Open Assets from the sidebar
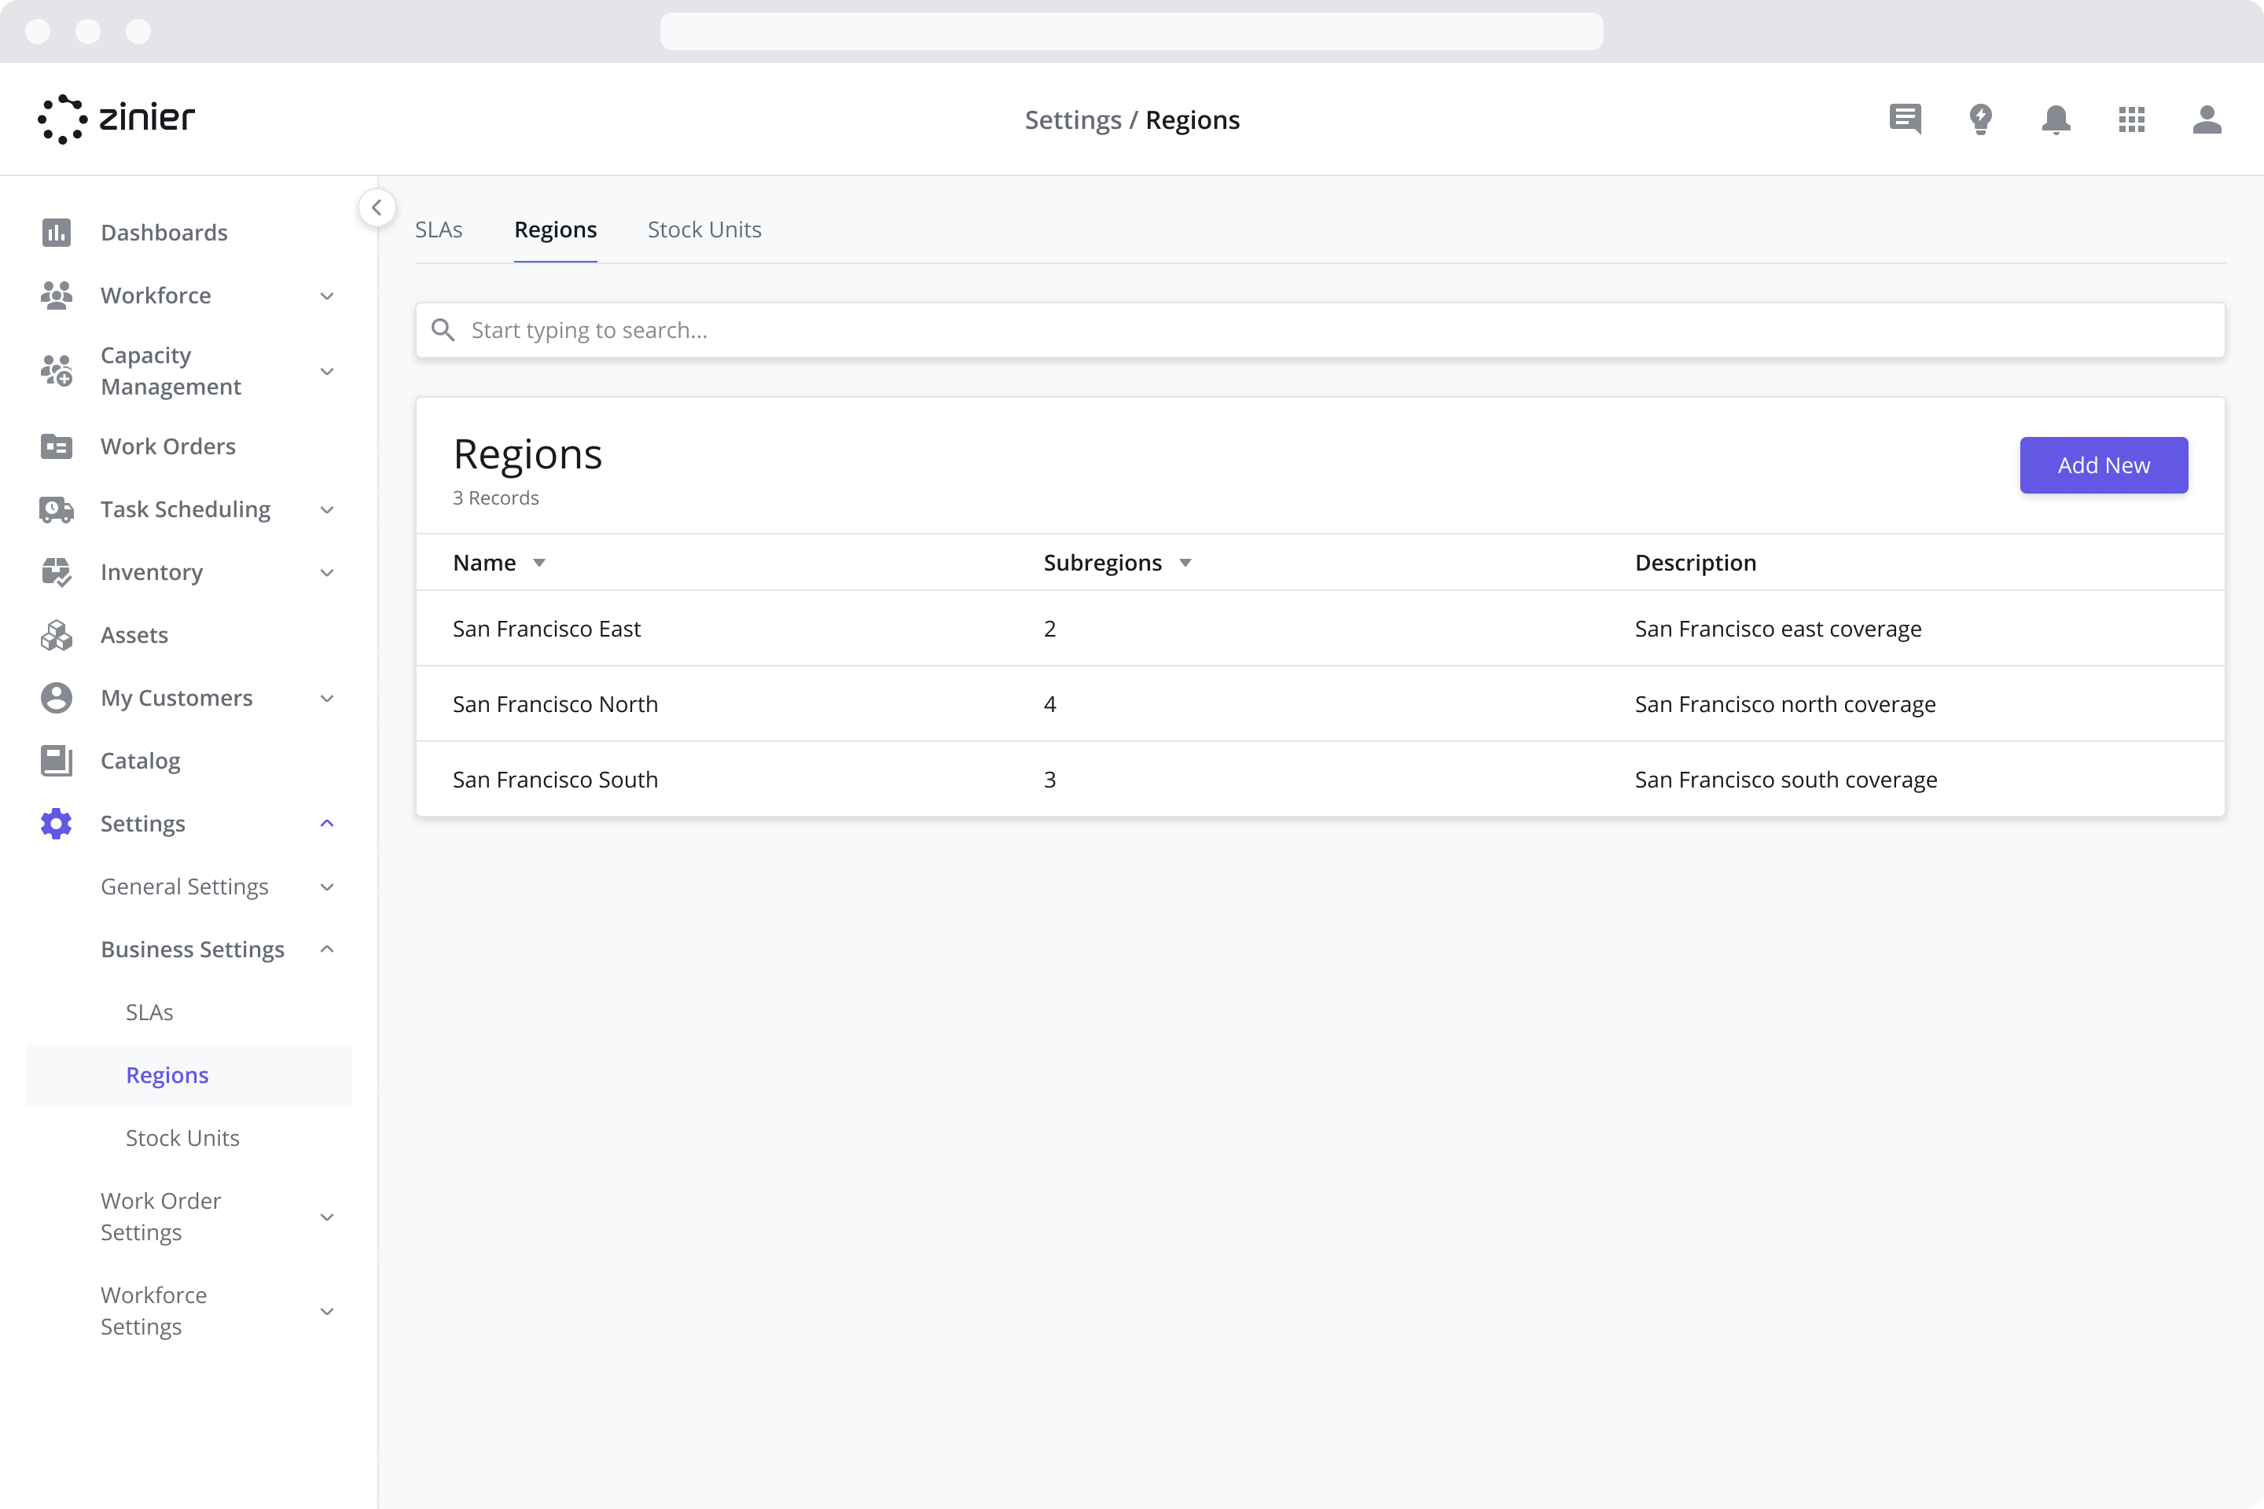This screenshot has width=2264, height=1509. click(x=134, y=635)
